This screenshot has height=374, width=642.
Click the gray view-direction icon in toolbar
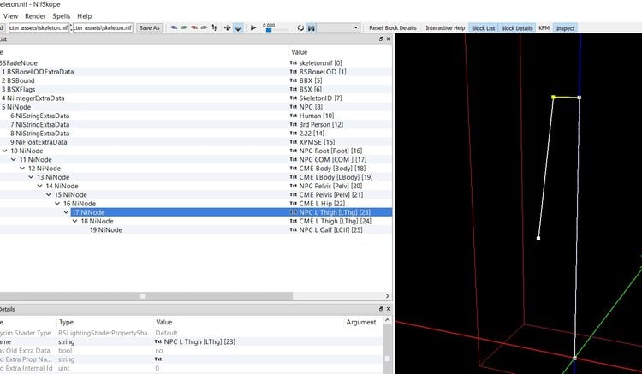(204, 28)
